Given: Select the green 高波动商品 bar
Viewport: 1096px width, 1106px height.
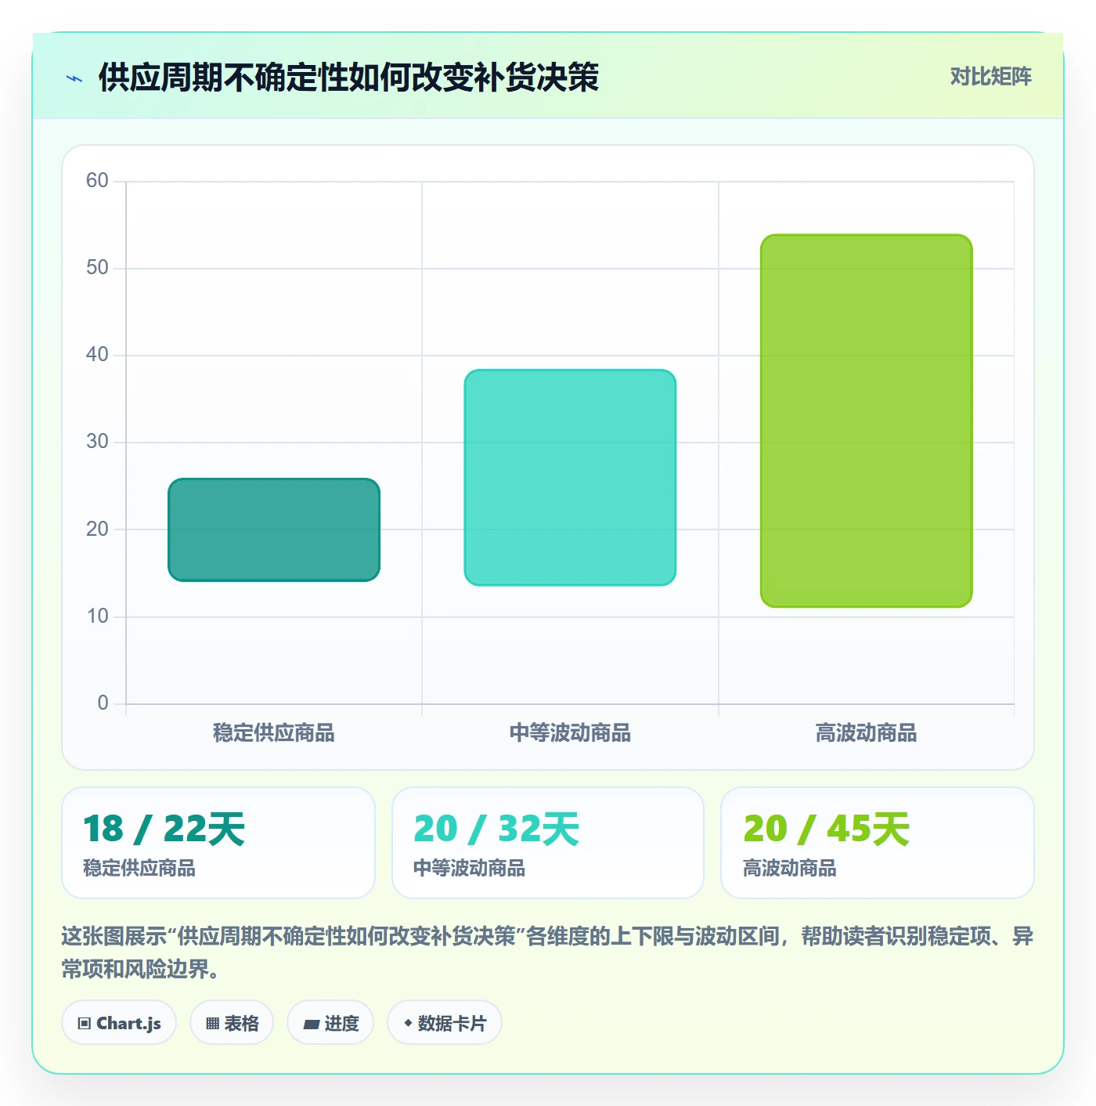Looking at the screenshot, I should coord(866,421).
